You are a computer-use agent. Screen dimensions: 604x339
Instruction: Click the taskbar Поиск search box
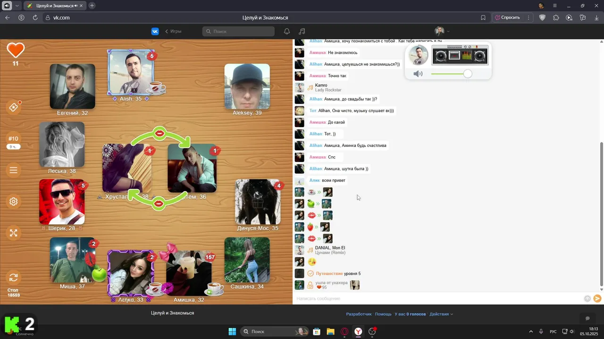(275, 331)
